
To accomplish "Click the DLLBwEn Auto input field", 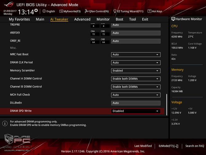I will [x=136, y=103].
